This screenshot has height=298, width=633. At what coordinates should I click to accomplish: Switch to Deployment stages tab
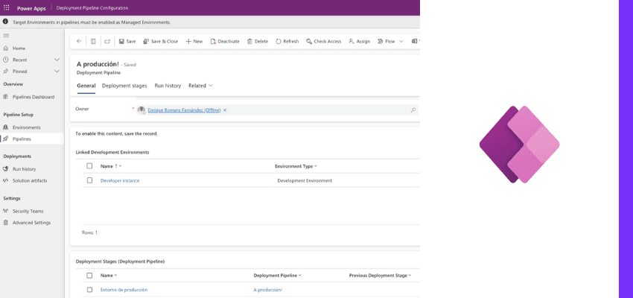[x=124, y=86]
